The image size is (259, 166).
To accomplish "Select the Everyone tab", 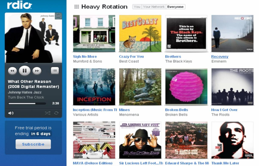I will [175, 7].
